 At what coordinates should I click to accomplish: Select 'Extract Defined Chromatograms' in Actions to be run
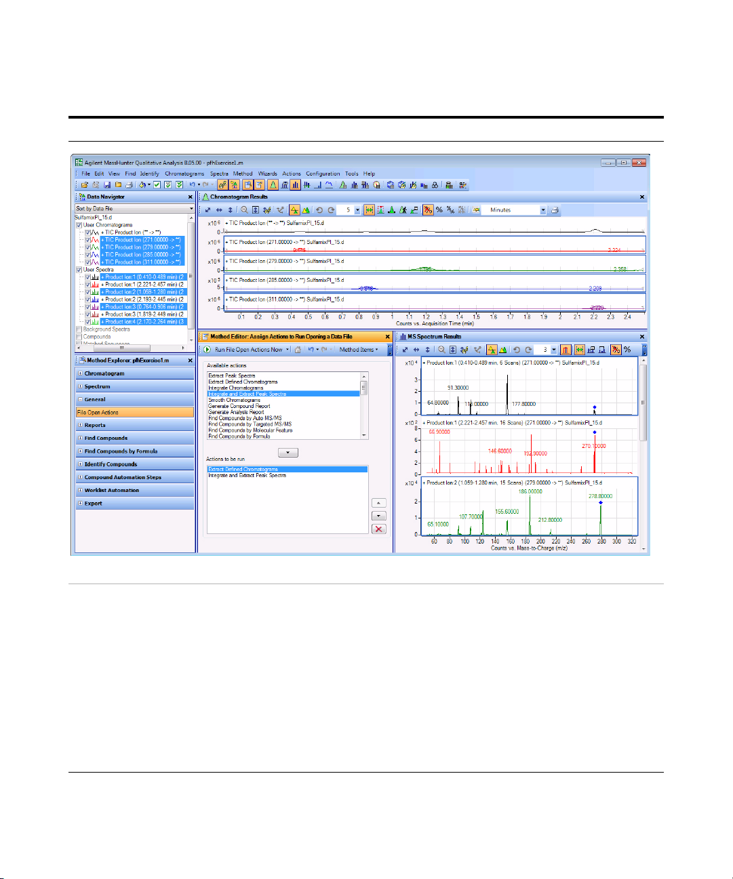[x=287, y=469]
